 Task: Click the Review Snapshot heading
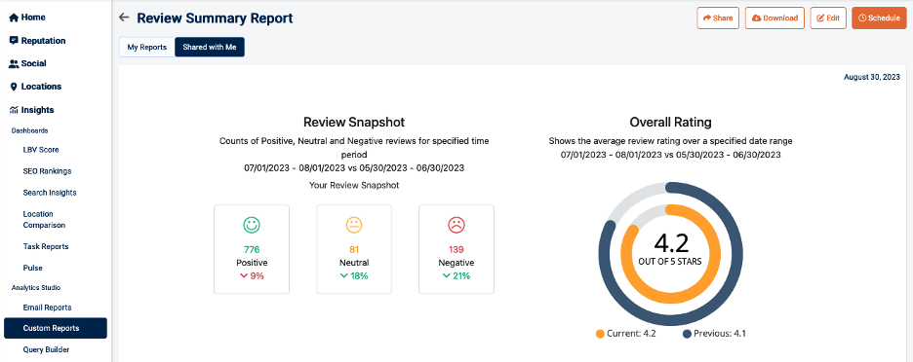[x=354, y=123]
